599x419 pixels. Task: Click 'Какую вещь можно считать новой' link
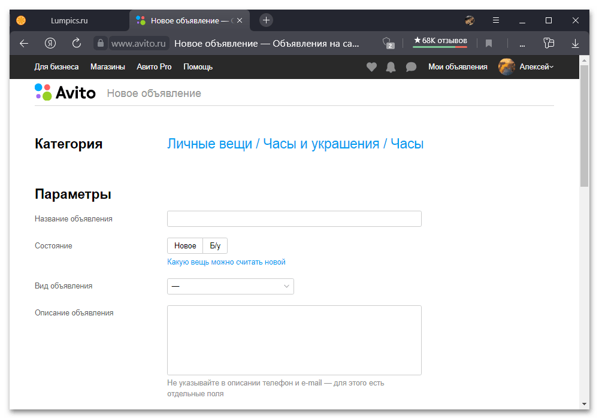click(226, 262)
